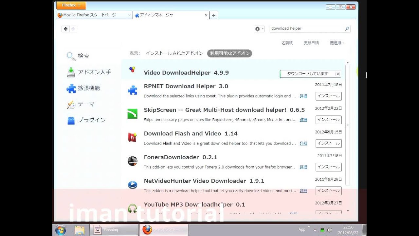Click the FoneraDownloader round icon
Viewport: 419px width, 236px height.
(133, 161)
